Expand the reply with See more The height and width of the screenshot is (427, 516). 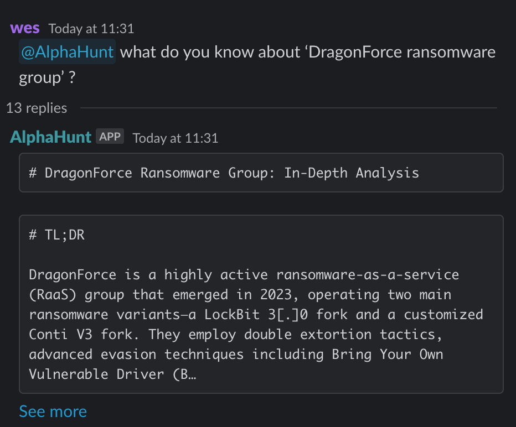[x=53, y=411]
